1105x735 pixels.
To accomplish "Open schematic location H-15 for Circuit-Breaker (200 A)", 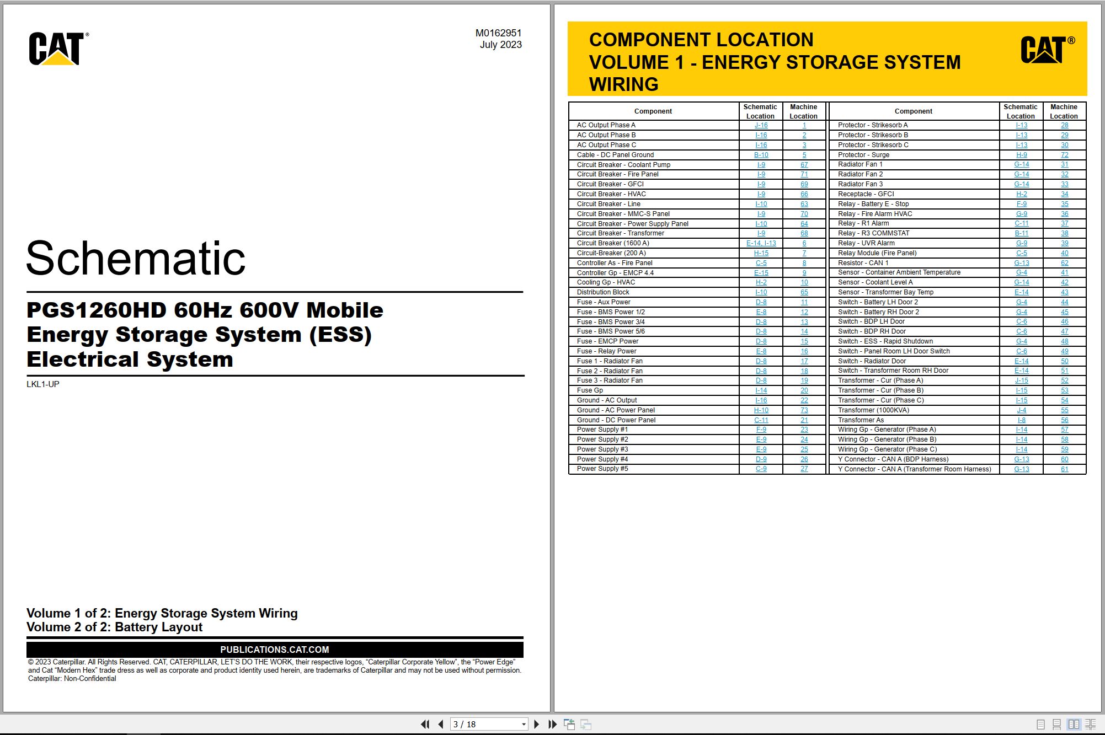I will [x=761, y=253].
